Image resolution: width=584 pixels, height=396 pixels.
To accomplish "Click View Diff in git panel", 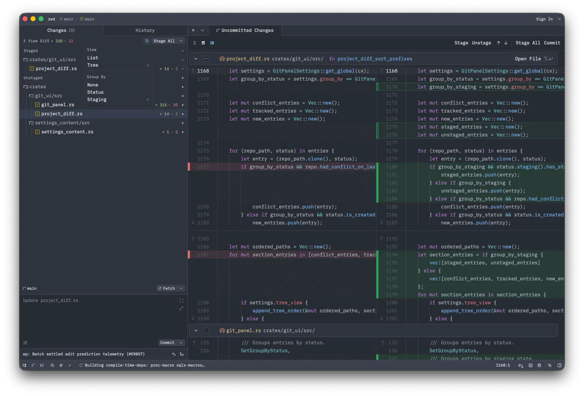I will (x=36, y=41).
